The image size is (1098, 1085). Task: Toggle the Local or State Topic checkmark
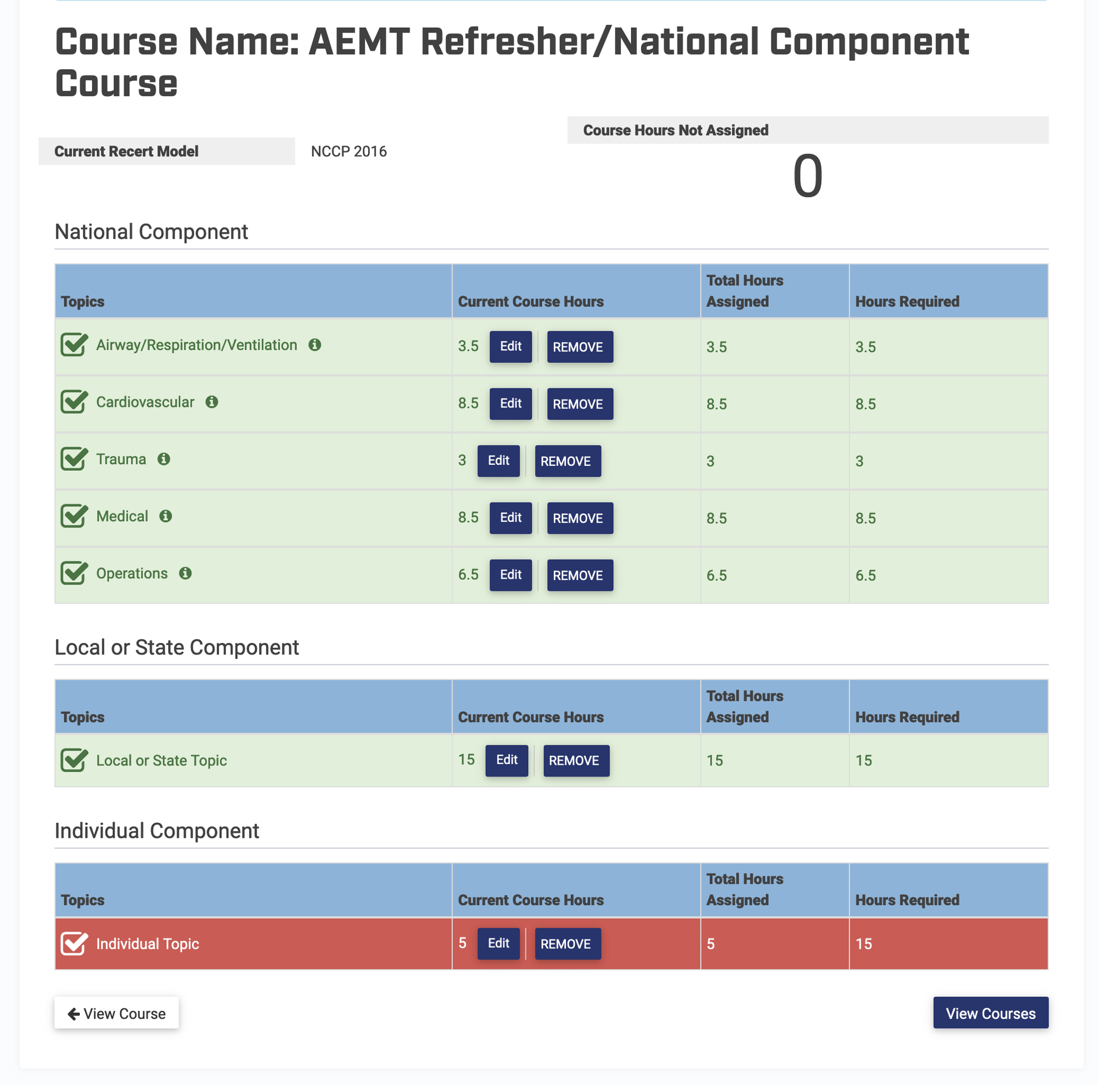73,760
